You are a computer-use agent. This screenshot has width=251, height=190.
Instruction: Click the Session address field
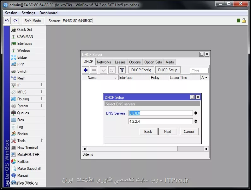tap(77, 21)
